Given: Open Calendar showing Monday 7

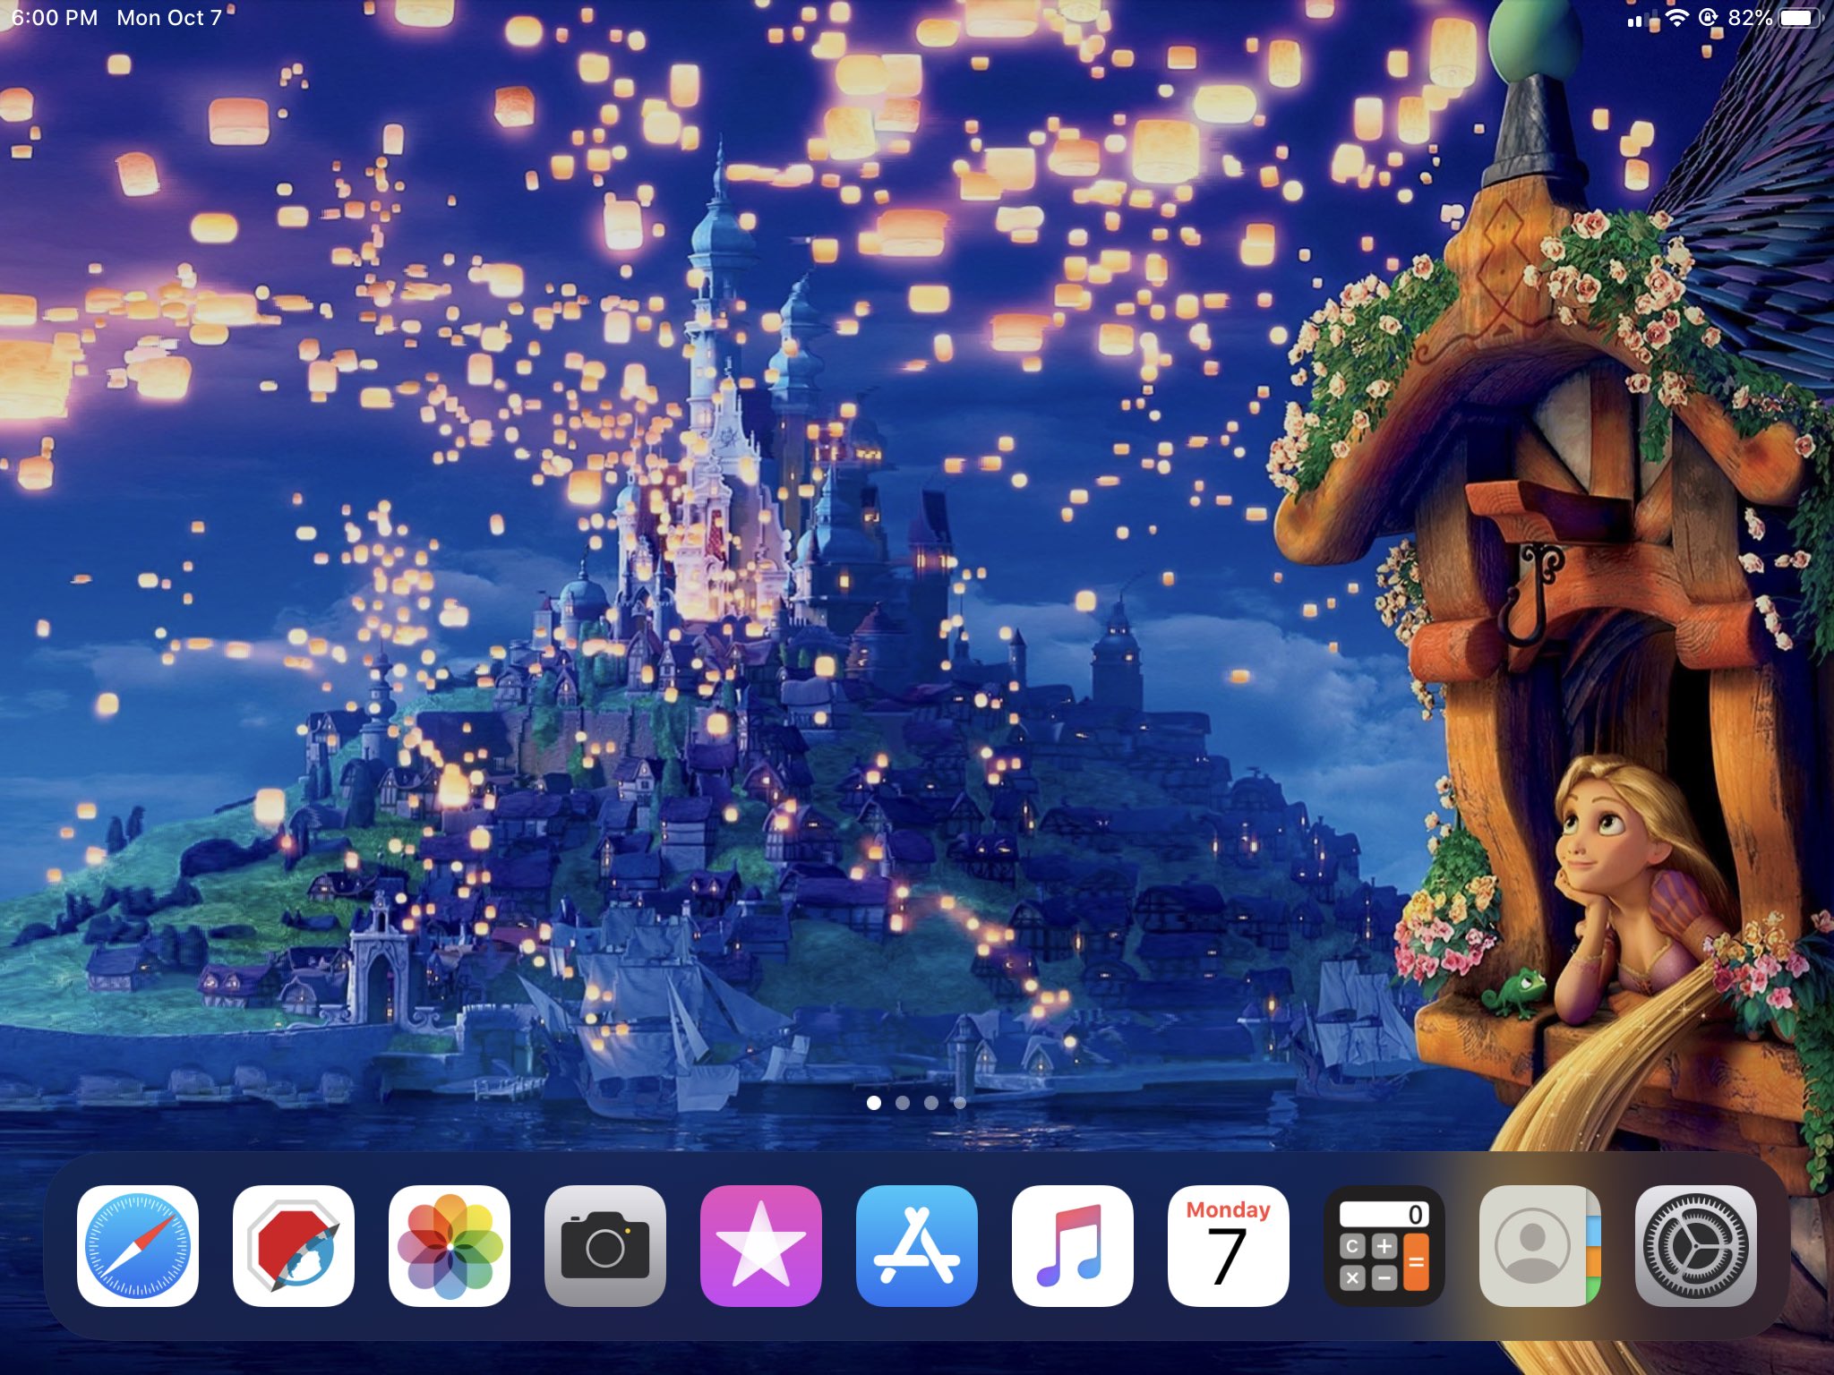Looking at the screenshot, I should click(x=1229, y=1245).
